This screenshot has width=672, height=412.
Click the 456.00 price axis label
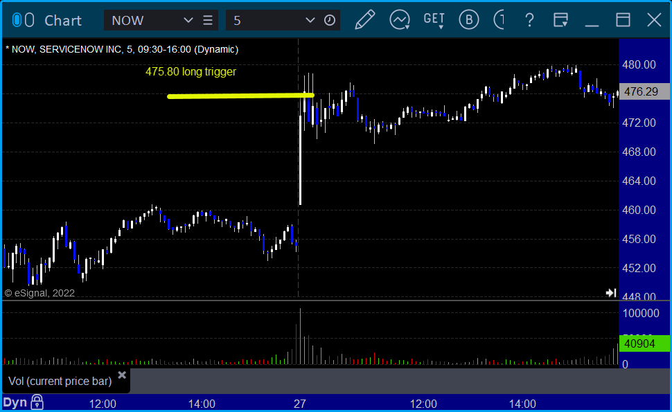[639, 239]
